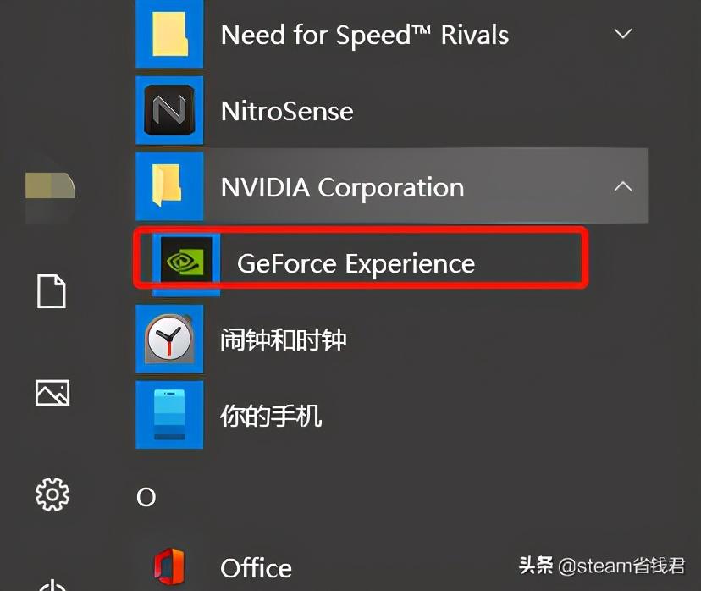Click the NitroSense app icon
Screen dimensions: 701x591
pos(169,111)
